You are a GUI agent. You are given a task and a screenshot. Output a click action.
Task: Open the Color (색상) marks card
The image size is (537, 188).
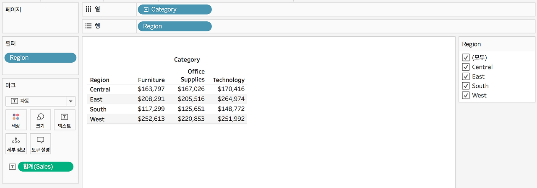16,120
